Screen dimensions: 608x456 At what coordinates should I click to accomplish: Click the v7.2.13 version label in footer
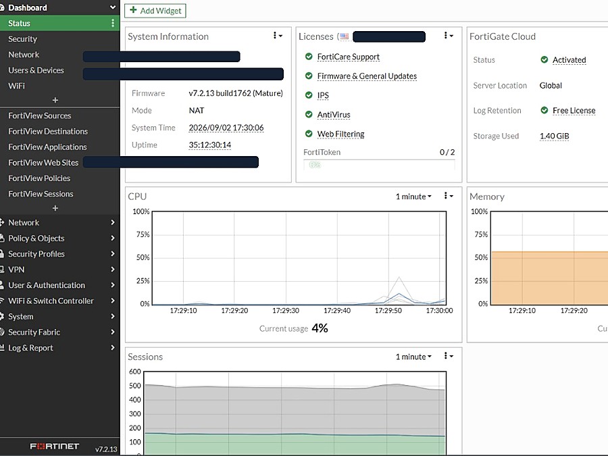(x=106, y=449)
